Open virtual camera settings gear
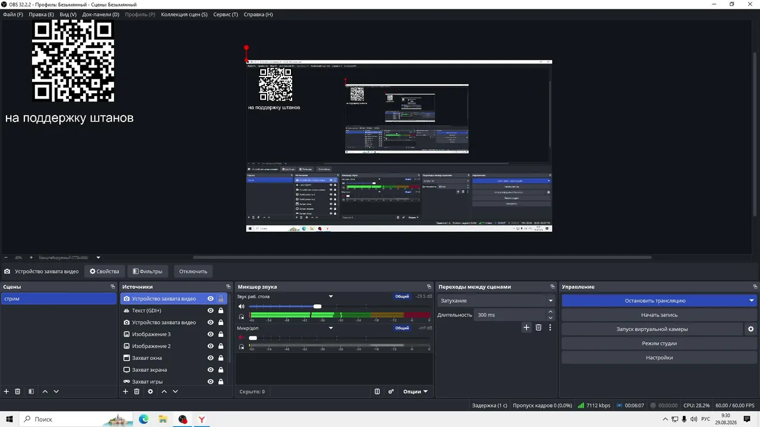 point(750,329)
